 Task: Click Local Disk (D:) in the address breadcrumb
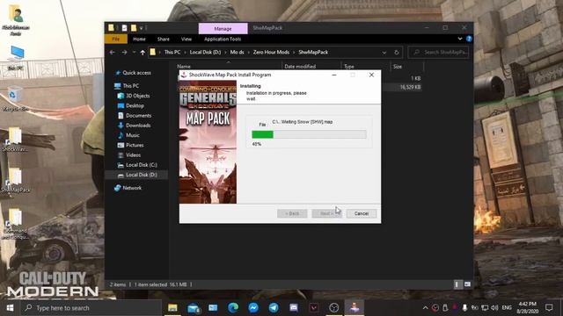(205, 53)
